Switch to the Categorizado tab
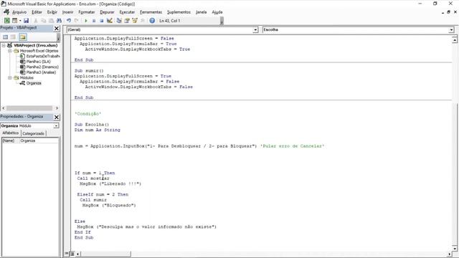459x258 pixels. pos(34,133)
